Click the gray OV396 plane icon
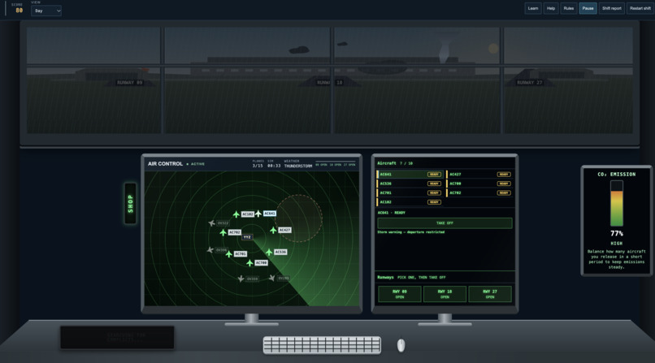Screen dimensions: 655x363 click(210, 250)
